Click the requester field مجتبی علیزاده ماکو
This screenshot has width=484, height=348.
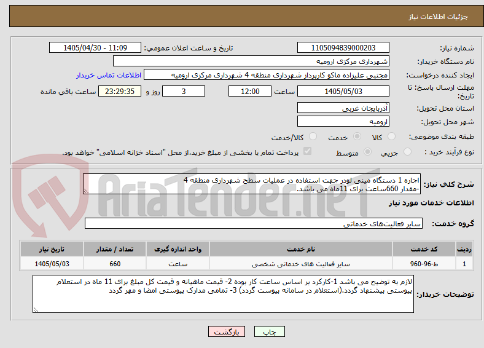[267, 75]
